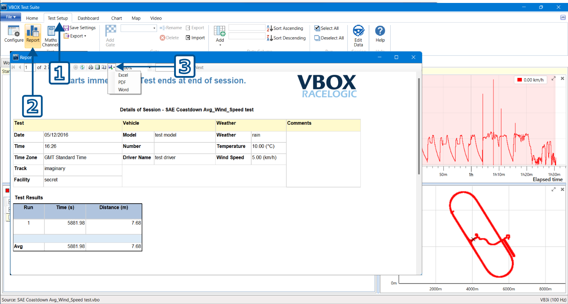Open Help from the ribbon
The height and width of the screenshot is (304, 568).
[380, 34]
